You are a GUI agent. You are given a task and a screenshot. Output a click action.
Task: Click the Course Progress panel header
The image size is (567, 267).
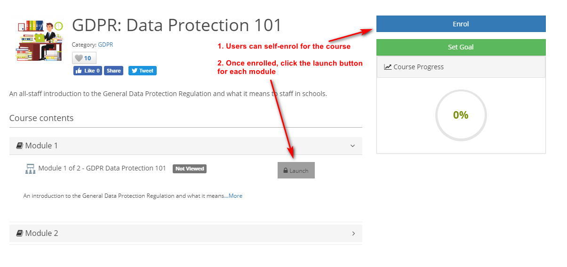(461, 67)
